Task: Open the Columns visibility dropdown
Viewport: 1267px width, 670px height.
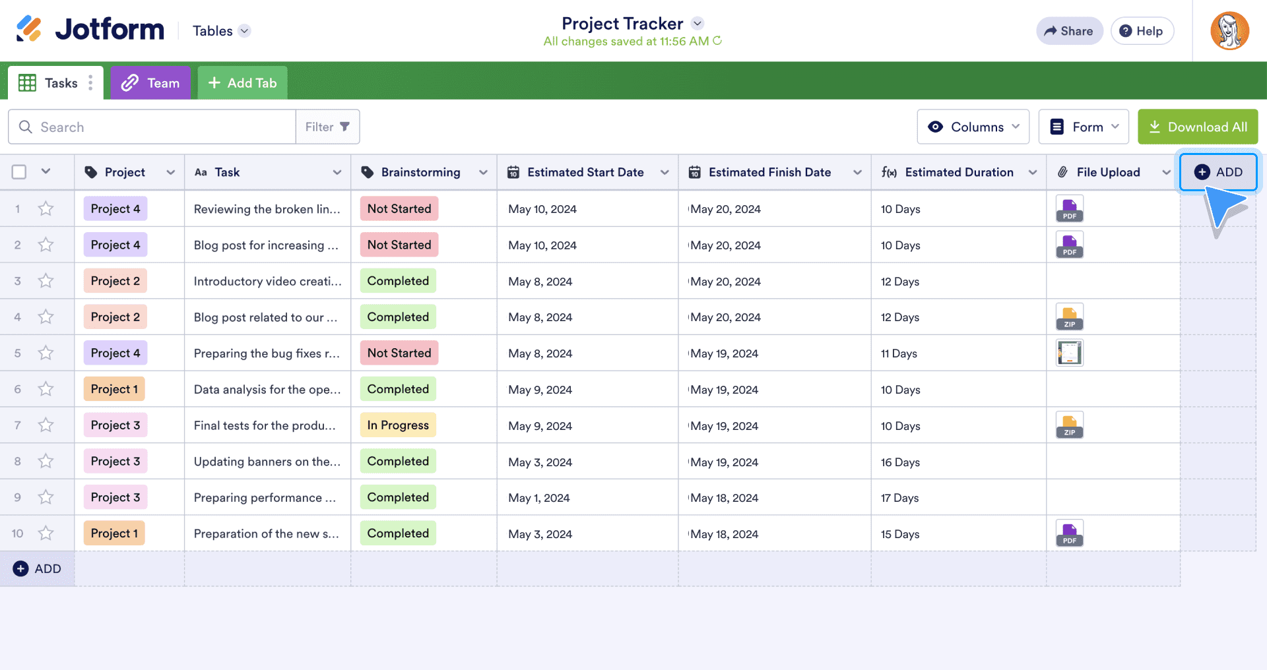Action: pos(973,127)
